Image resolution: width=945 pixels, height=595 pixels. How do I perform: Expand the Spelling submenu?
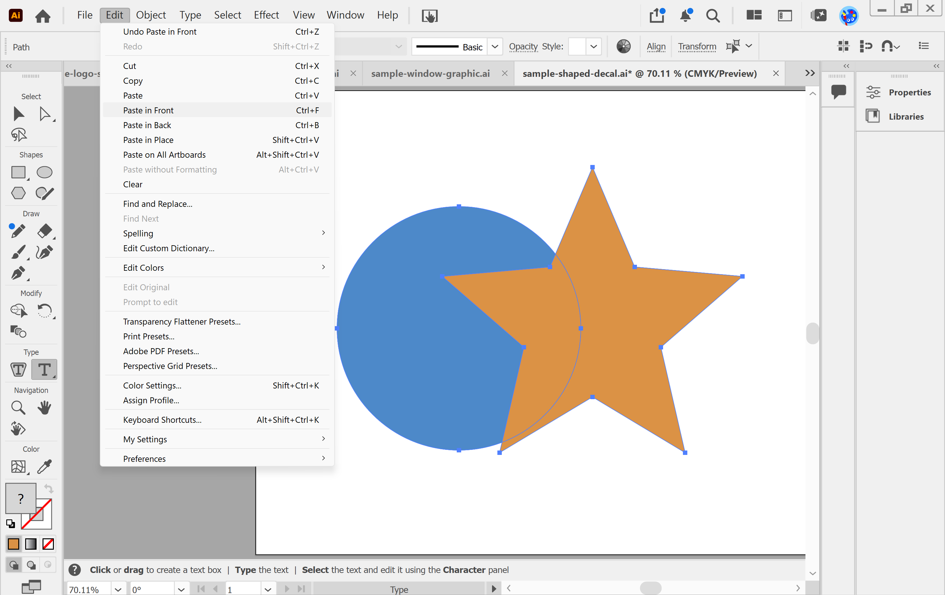(217, 233)
